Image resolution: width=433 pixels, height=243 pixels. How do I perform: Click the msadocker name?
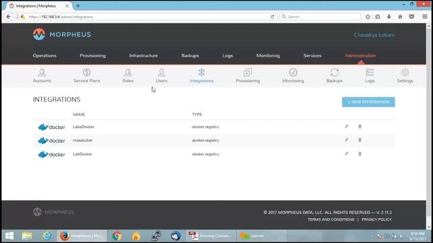[x=83, y=140]
